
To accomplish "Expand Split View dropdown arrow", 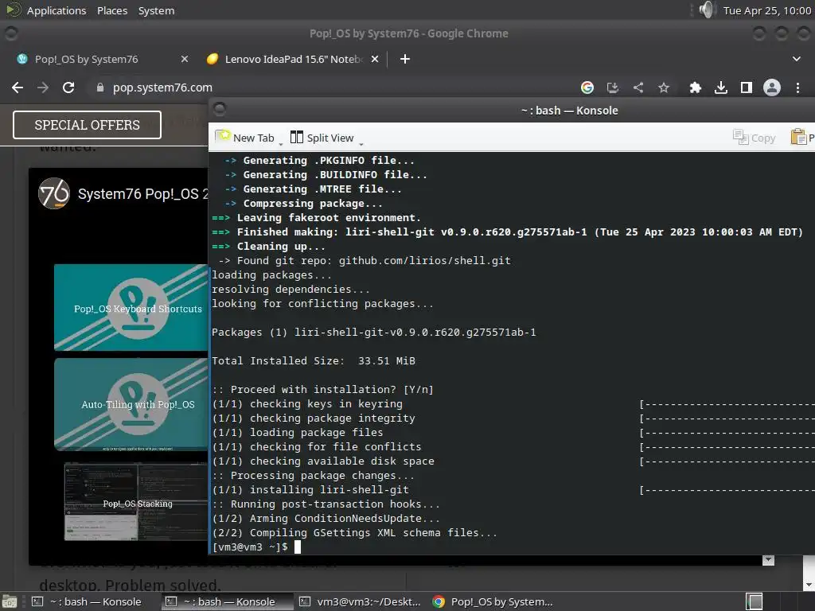I will pos(361,143).
